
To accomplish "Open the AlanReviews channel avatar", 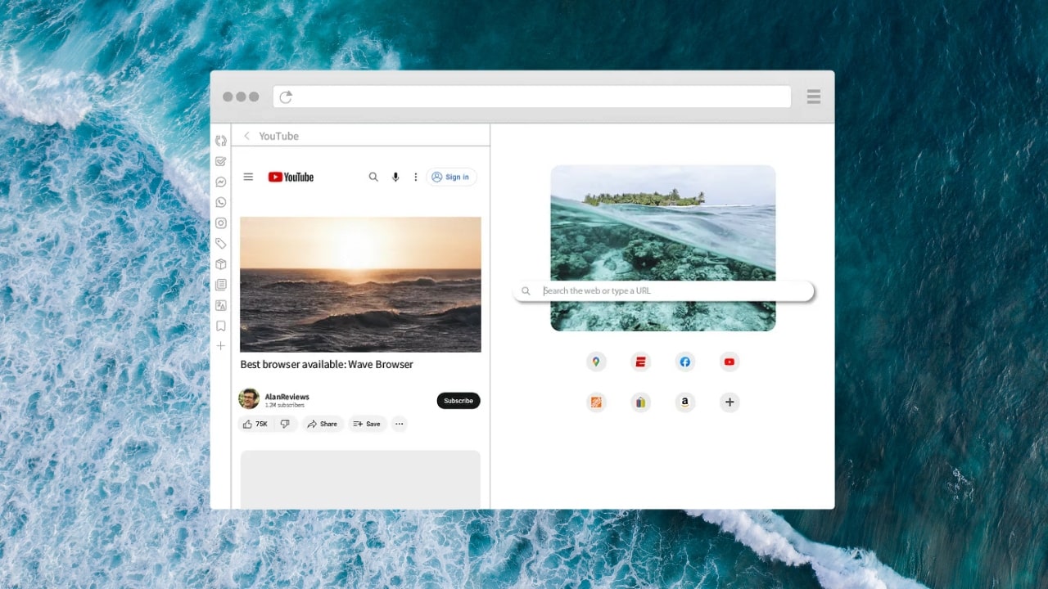I will point(249,399).
